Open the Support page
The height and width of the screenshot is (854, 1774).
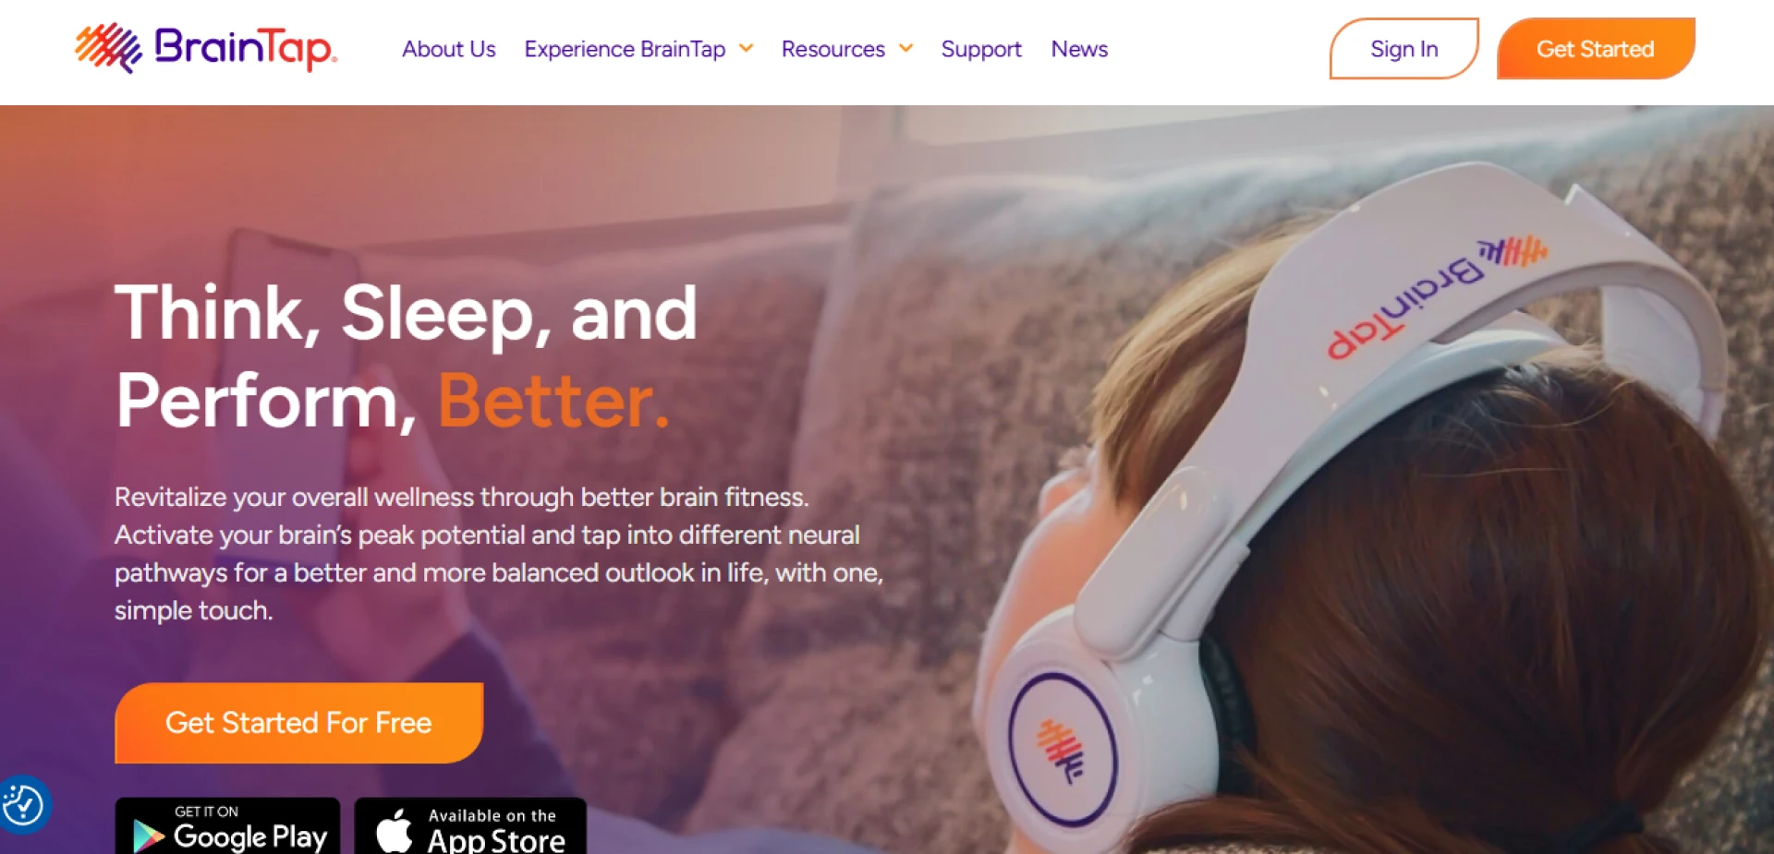[x=981, y=49]
